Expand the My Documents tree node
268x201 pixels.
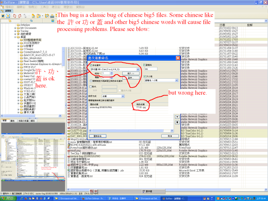tap(15, 28)
